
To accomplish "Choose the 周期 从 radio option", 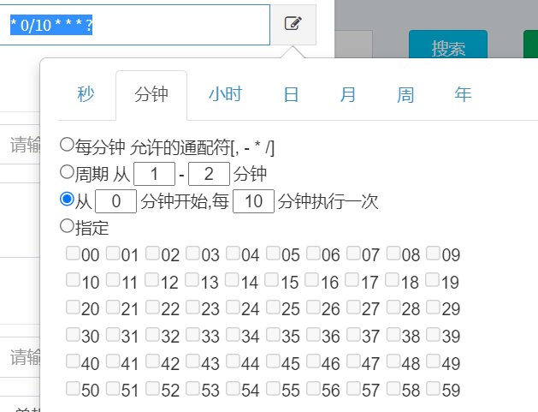I will pyautogui.click(x=67, y=172).
